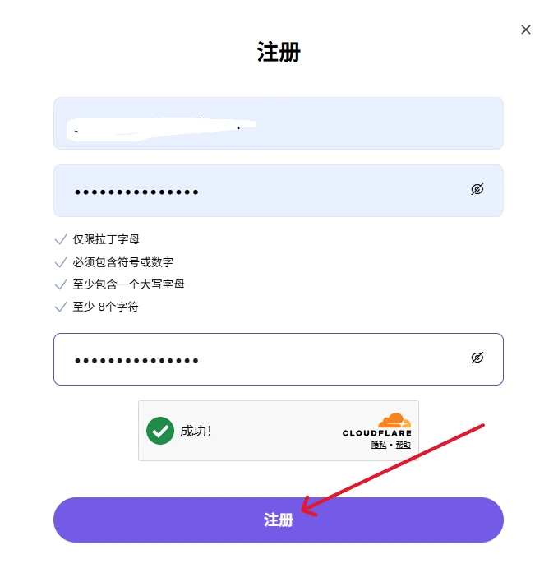Click the orange Cloudflare cloud logo
The width and height of the screenshot is (558, 582).
(394, 420)
